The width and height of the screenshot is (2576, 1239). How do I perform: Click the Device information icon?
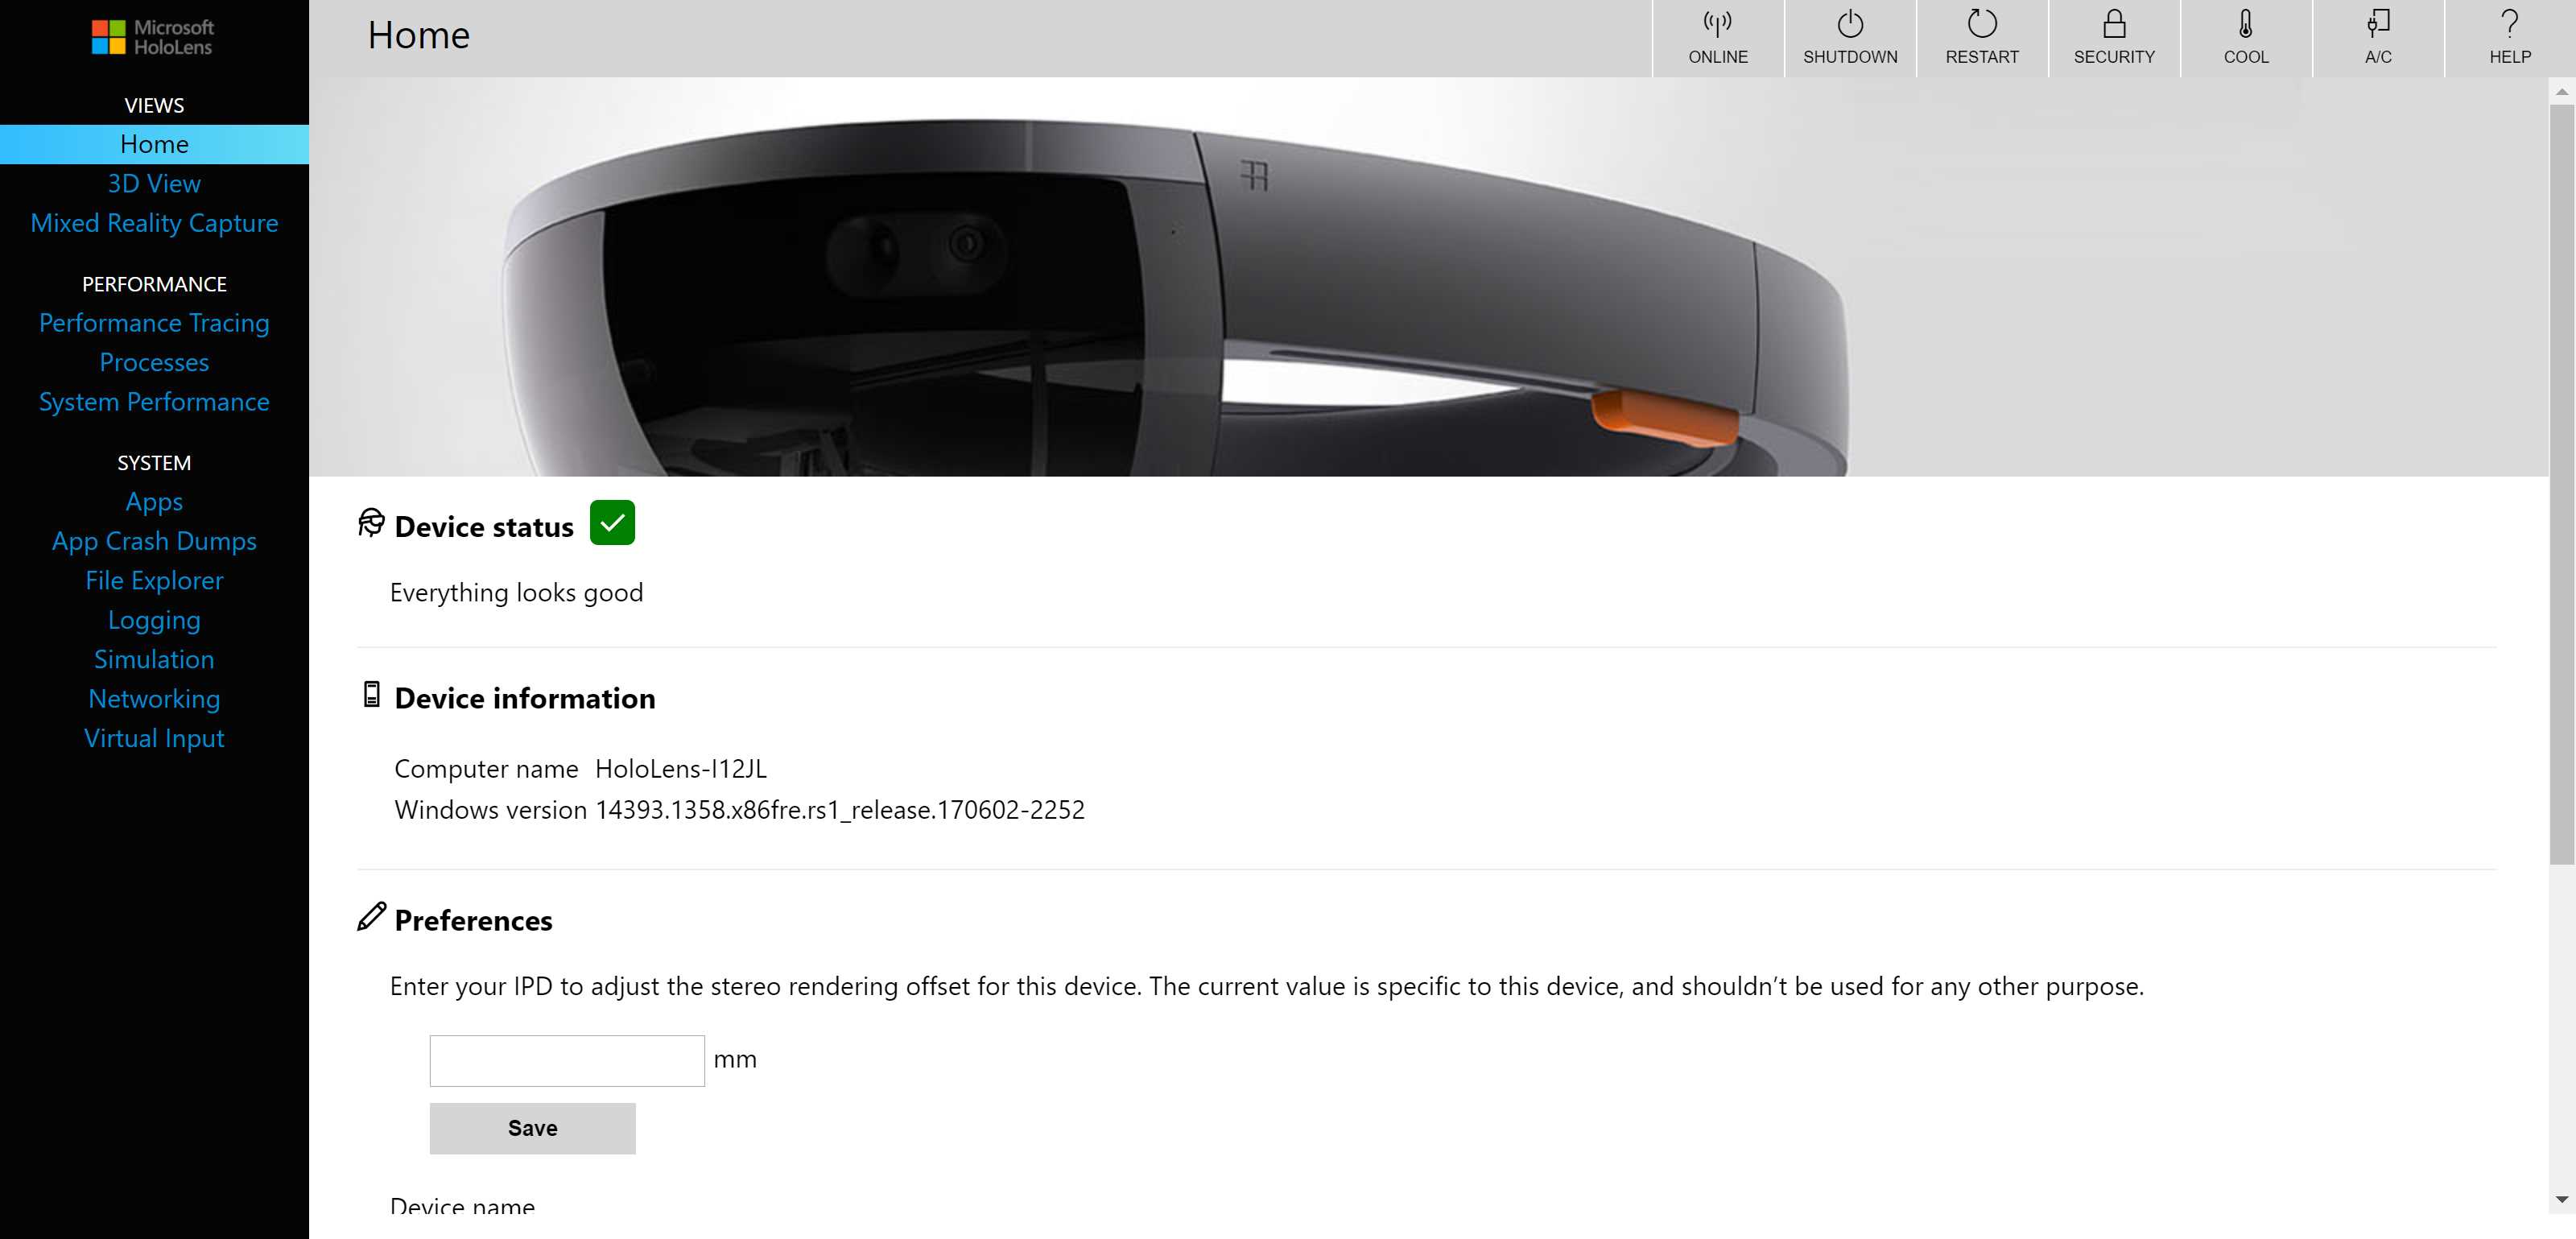coord(371,697)
